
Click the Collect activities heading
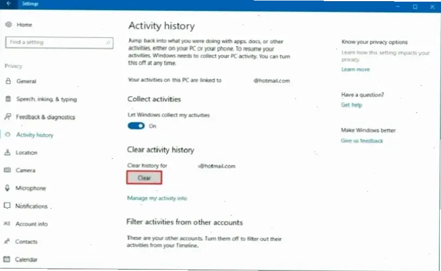[x=154, y=99]
